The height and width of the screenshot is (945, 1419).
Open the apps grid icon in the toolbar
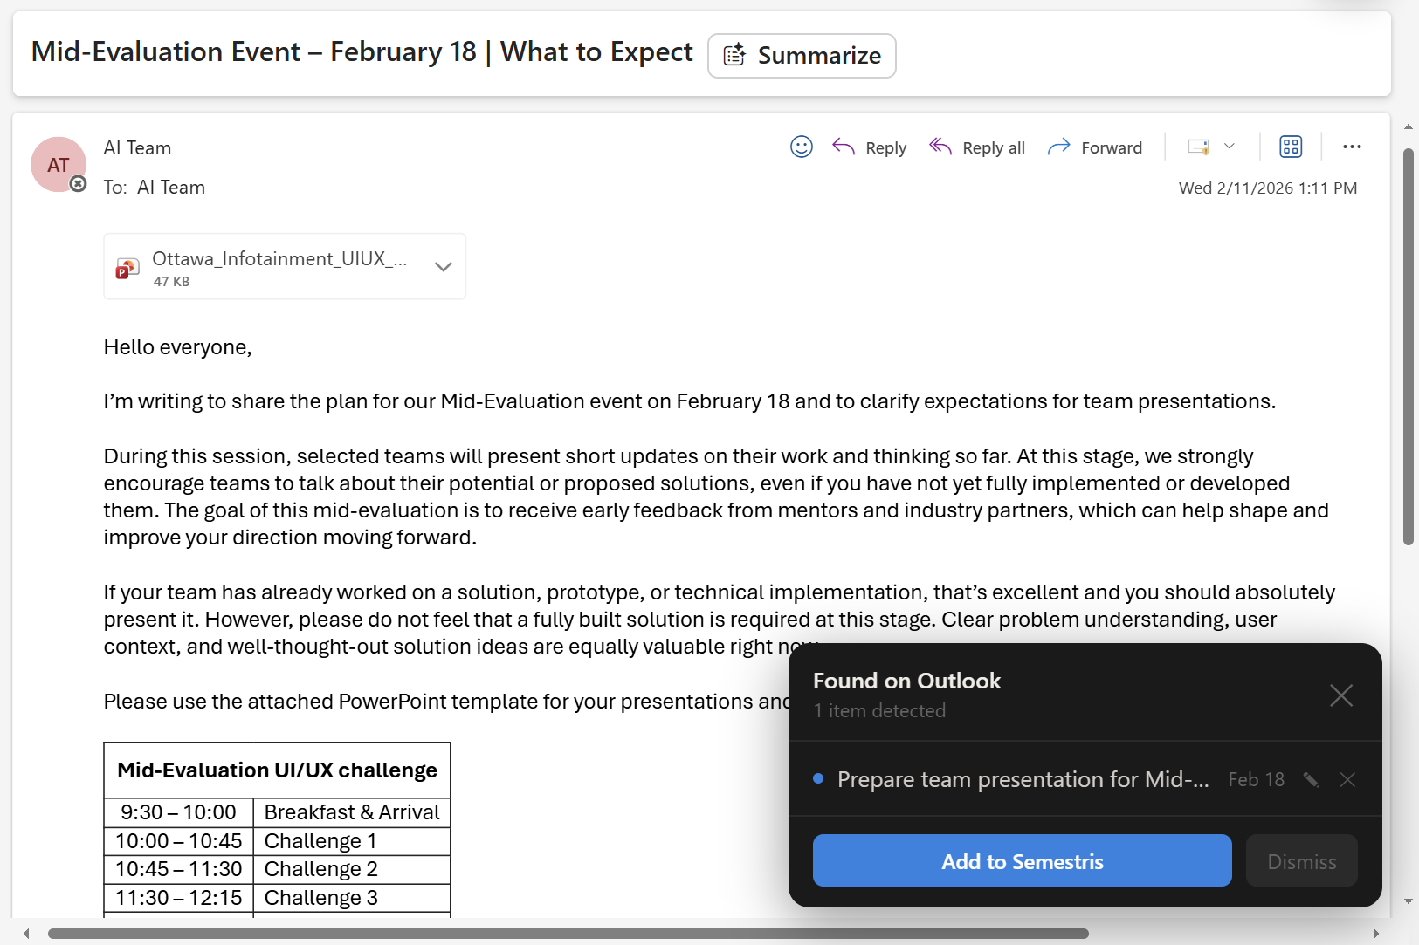(x=1291, y=147)
